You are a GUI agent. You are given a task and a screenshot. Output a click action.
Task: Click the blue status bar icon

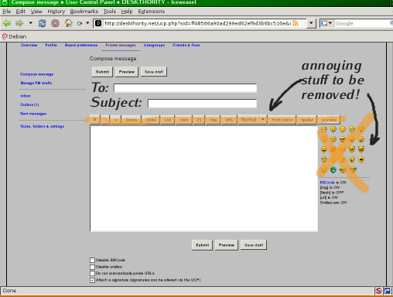point(387,291)
